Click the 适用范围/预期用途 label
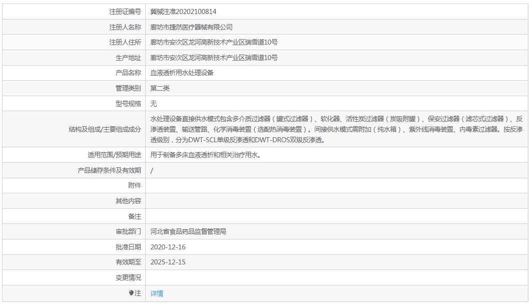Image resolution: width=530 pixels, height=304 pixels. click(x=114, y=155)
